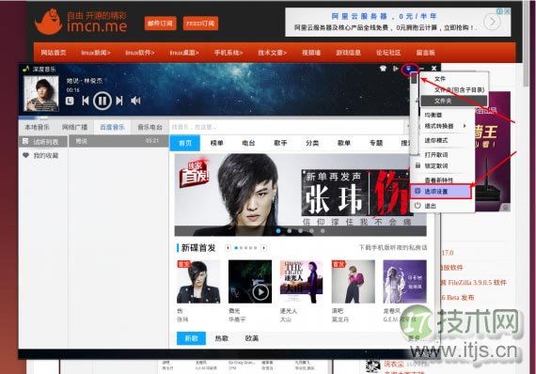Open album 龙卷风 by G.E.M.
The image size is (536, 374).
(404, 282)
